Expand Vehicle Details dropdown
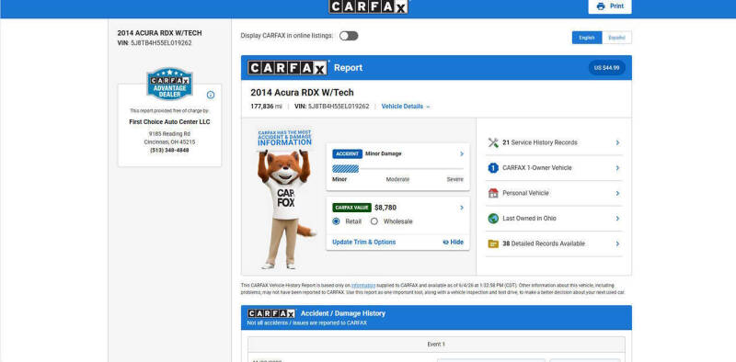Screen dimensions: 736x362 click(406, 107)
